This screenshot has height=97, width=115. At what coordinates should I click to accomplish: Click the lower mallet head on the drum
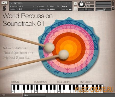pyautogui.click(x=64, y=54)
